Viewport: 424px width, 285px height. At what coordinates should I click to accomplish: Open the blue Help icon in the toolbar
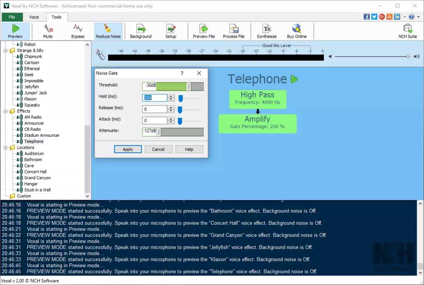(412, 17)
